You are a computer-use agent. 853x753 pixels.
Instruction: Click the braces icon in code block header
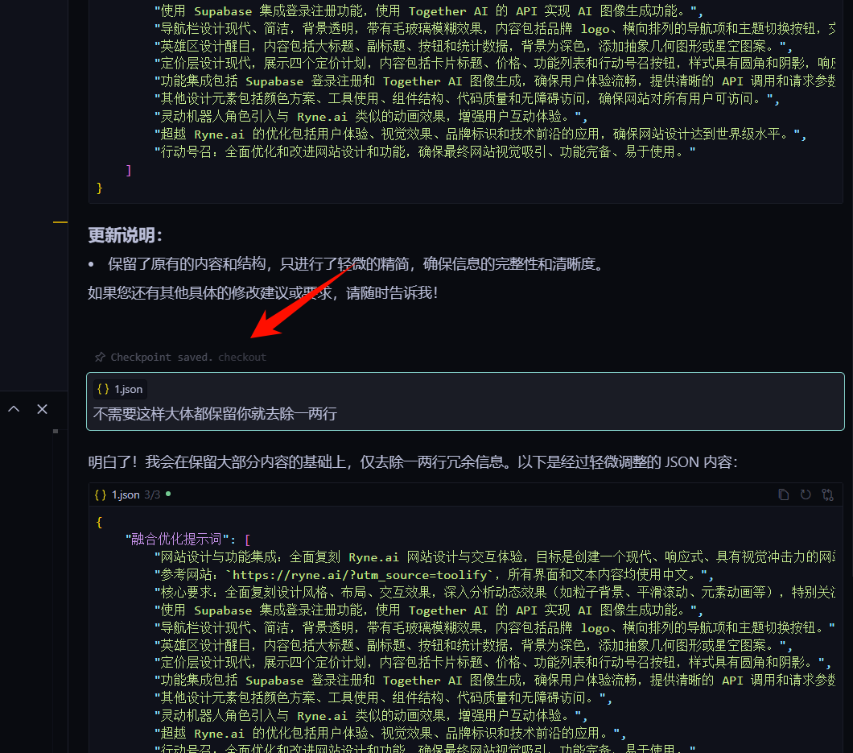coord(101,494)
